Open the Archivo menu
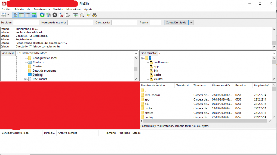Screen dimensions: 277x155 coord(6,9)
